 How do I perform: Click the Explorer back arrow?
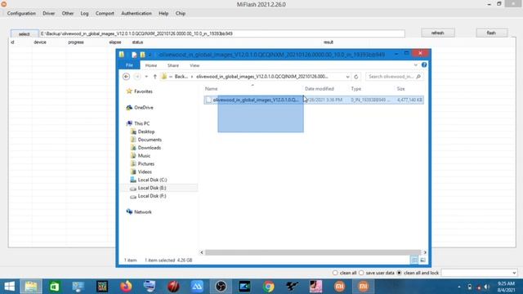[126, 77]
